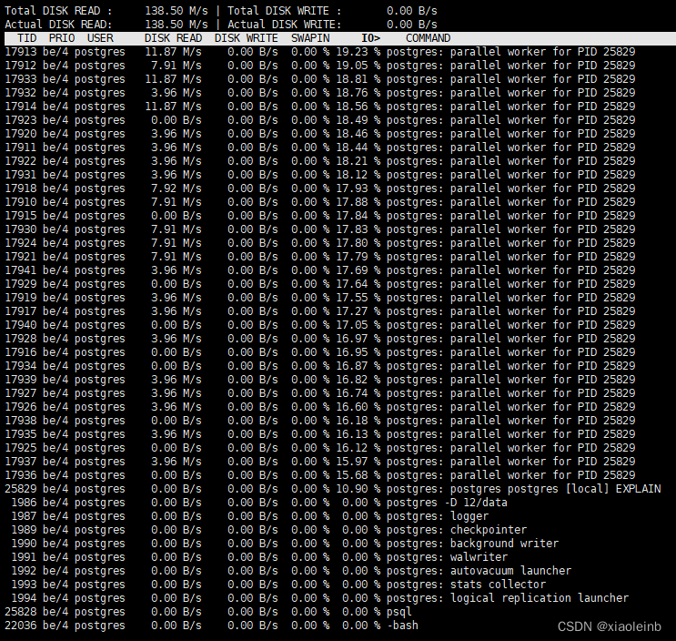The height and width of the screenshot is (641, 676).
Task: Click Actual DISK WRITE value 0.00 B/s
Action: click(412, 25)
